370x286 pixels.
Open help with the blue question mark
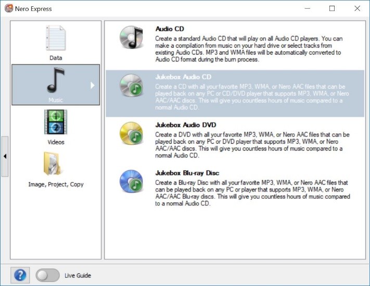20,275
